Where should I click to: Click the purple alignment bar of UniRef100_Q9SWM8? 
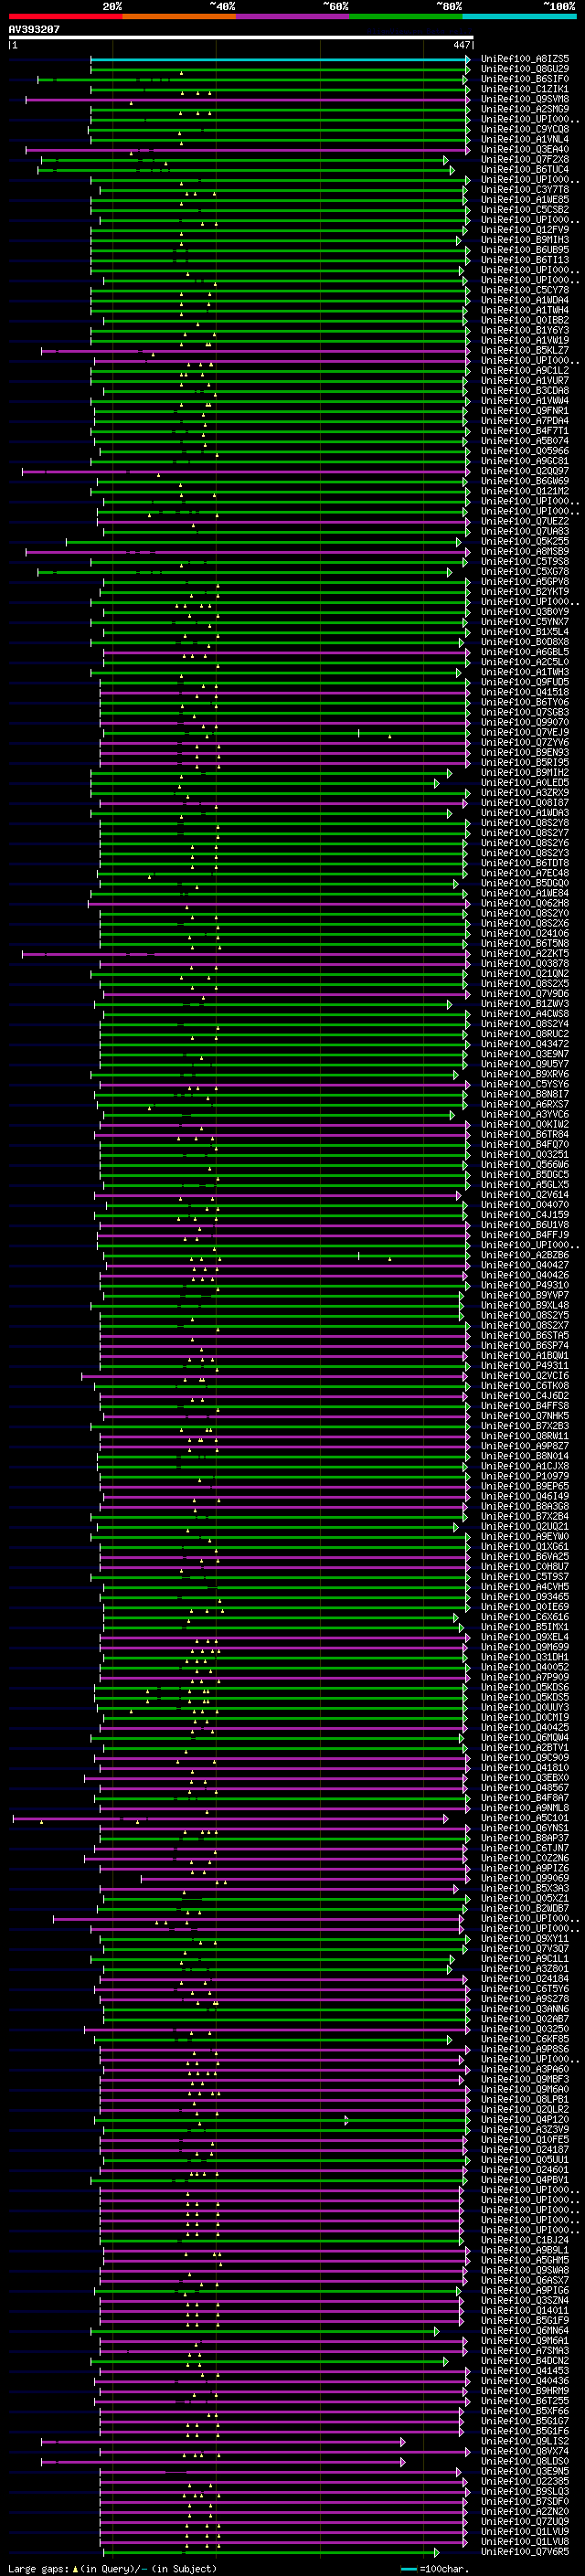coord(247,100)
